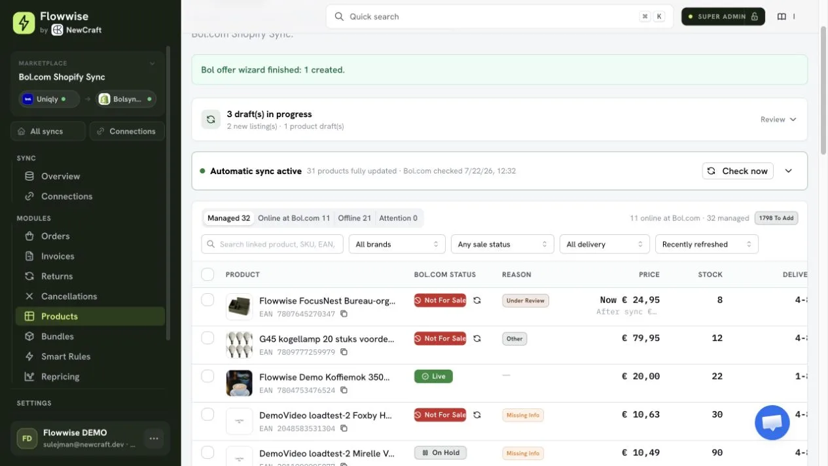Click the Under Review reason tag

coord(526,300)
